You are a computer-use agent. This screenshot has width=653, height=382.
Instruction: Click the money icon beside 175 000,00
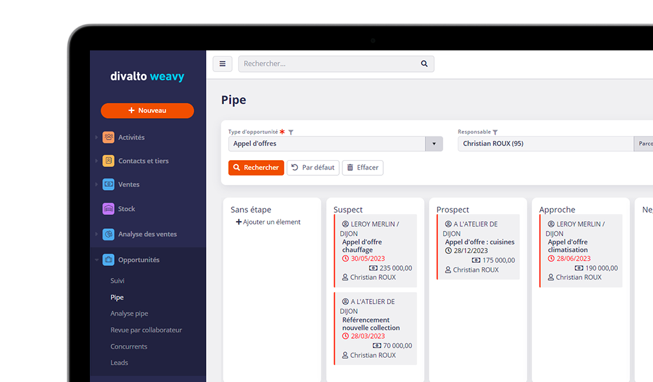(476, 260)
